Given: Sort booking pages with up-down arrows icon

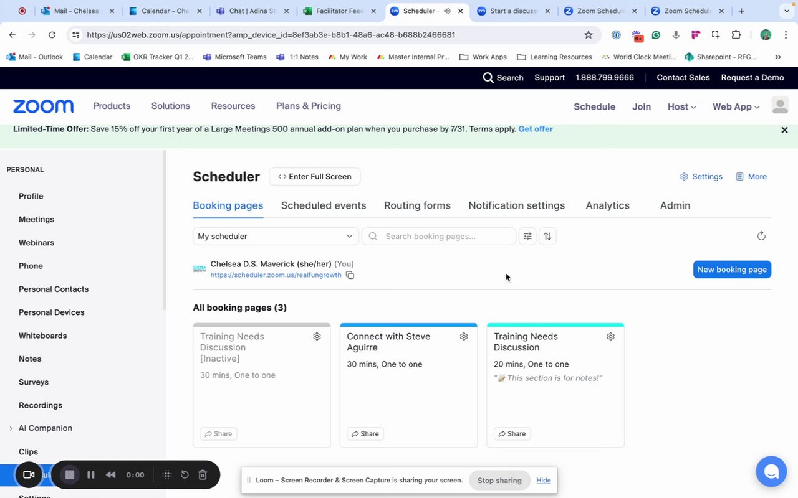Looking at the screenshot, I should click(x=547, y=237).
